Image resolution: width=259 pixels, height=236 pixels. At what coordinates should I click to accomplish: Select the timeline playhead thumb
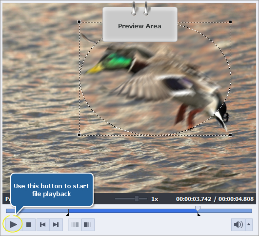[198, 209]
